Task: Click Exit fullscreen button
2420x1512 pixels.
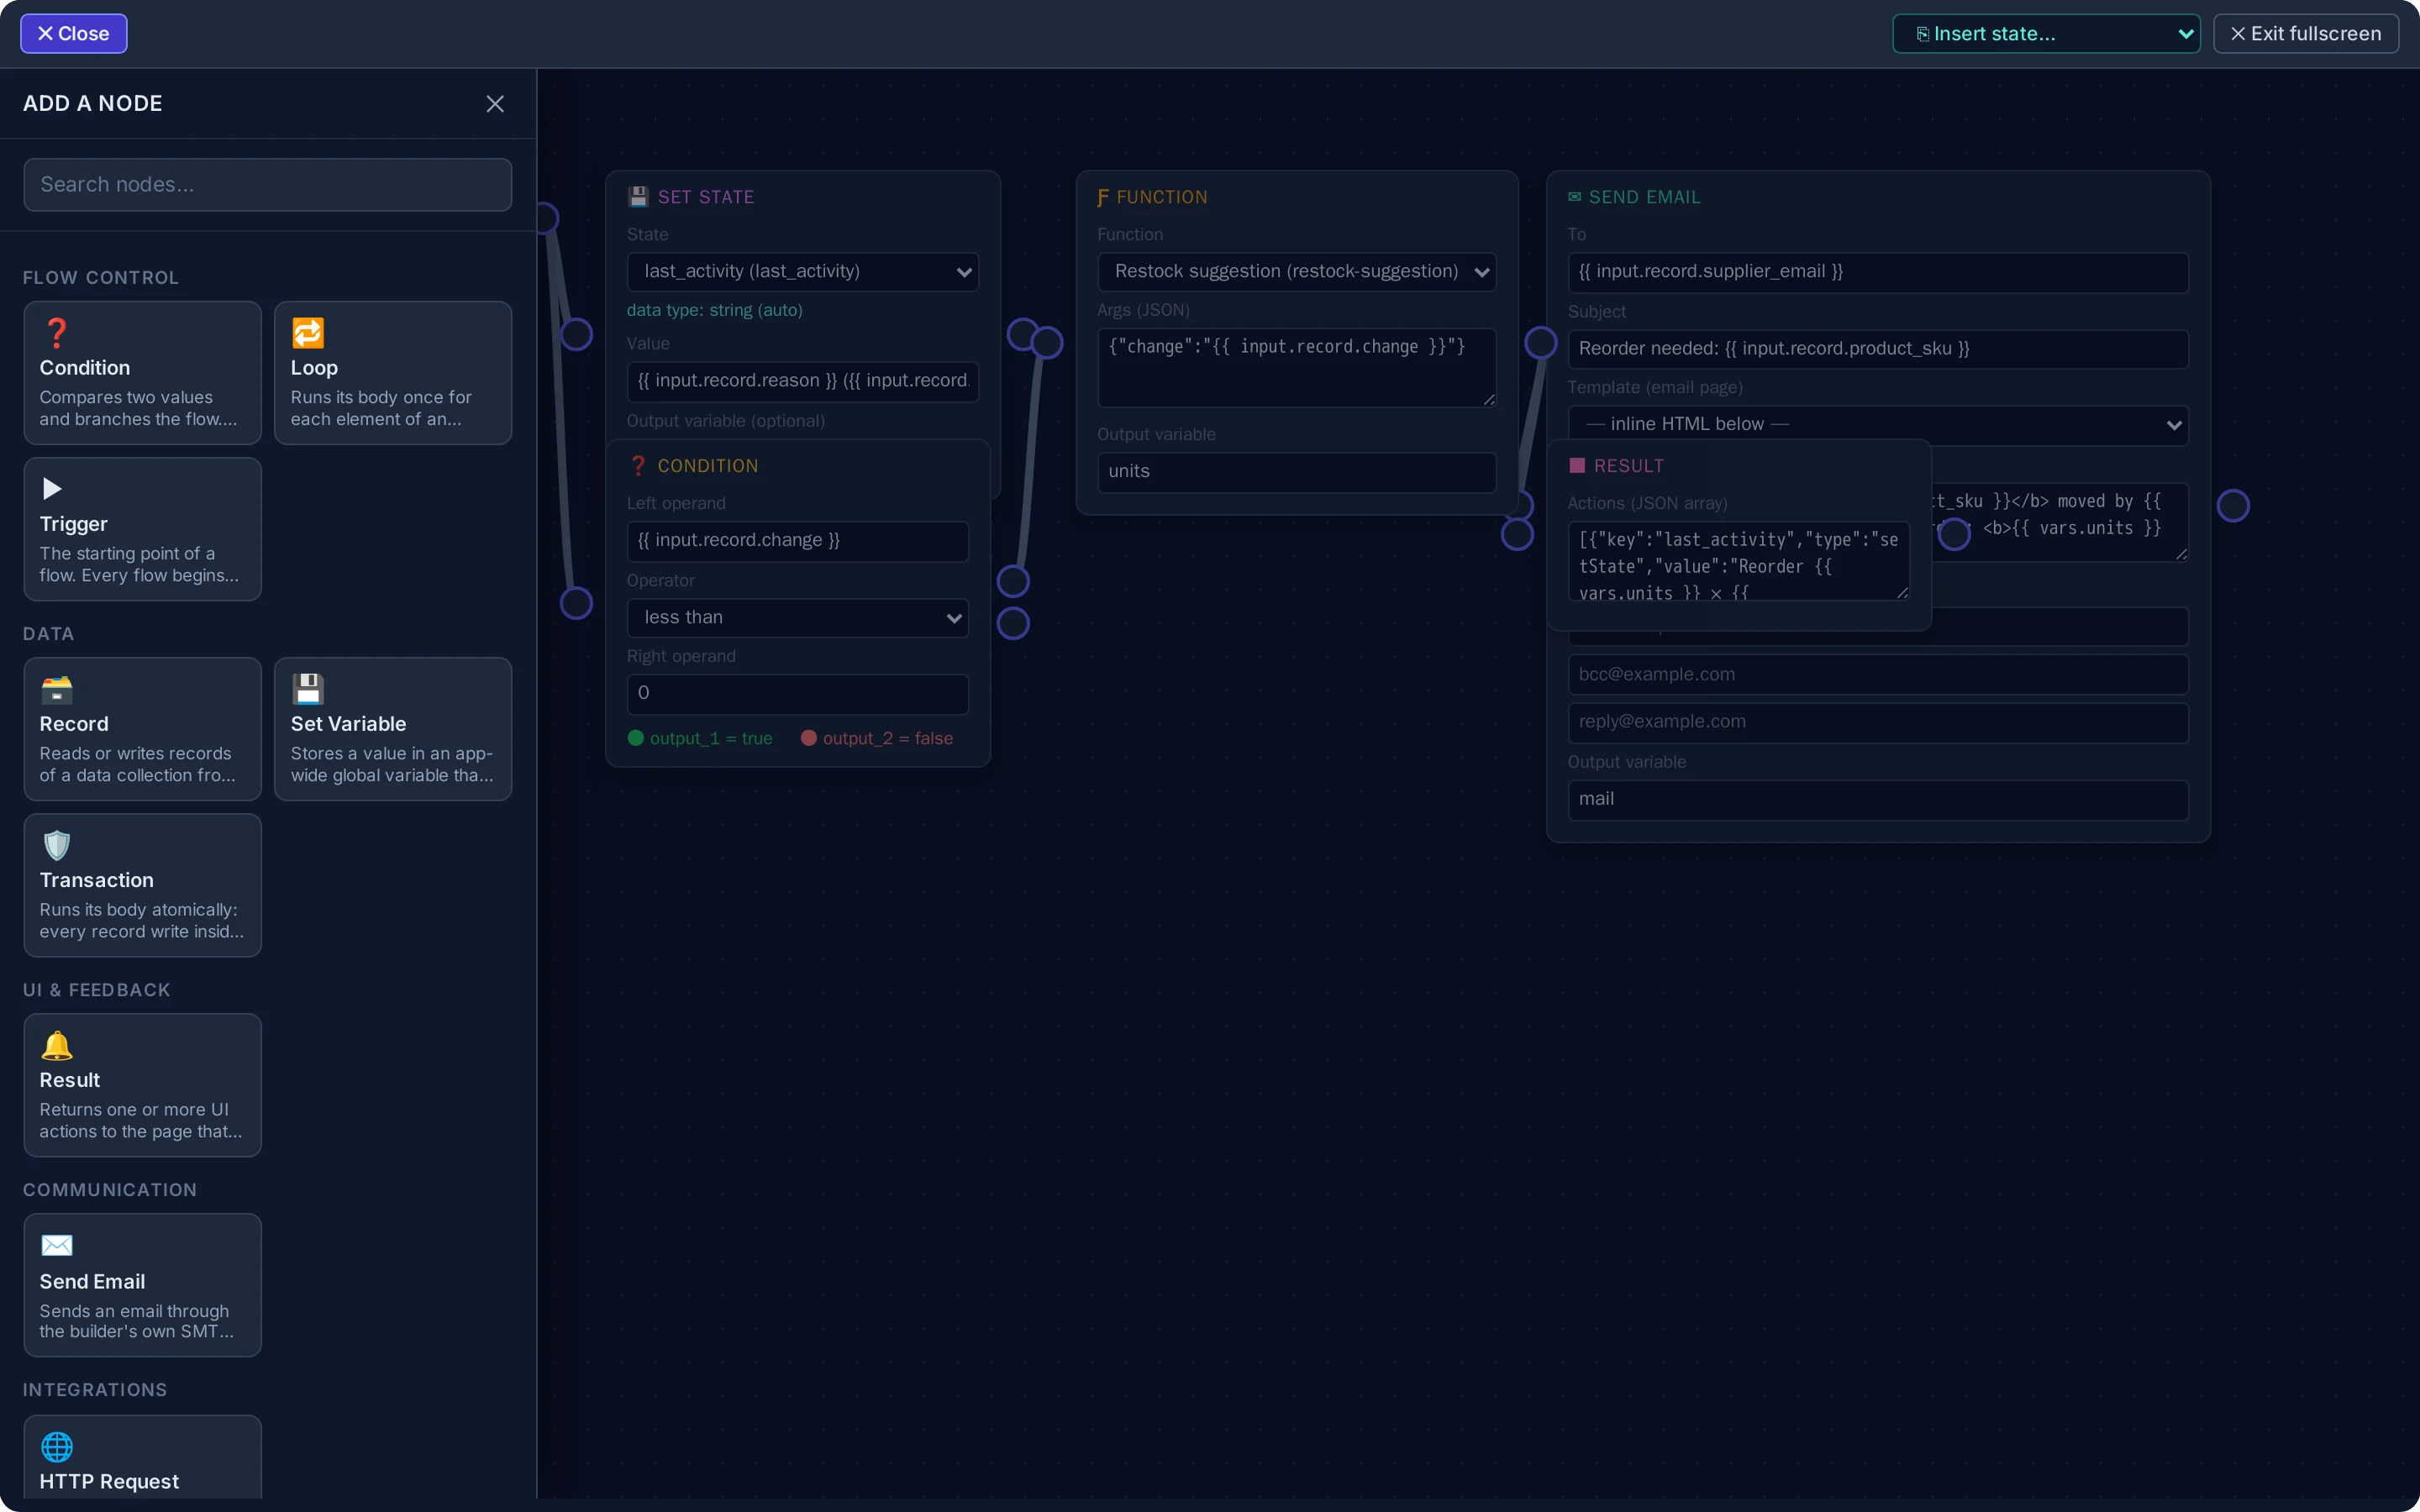Action: (x=2305, y=34)
